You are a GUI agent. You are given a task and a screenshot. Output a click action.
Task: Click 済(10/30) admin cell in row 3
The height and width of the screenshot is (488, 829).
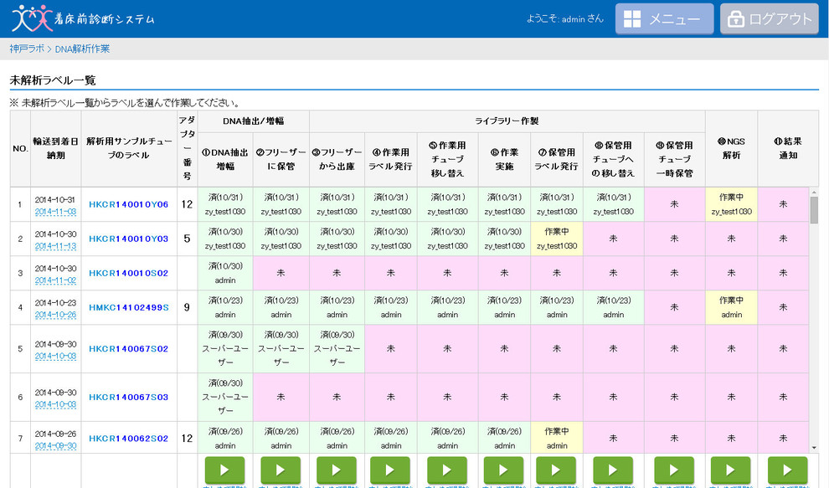pyautogui.click(x=225, y=274)
